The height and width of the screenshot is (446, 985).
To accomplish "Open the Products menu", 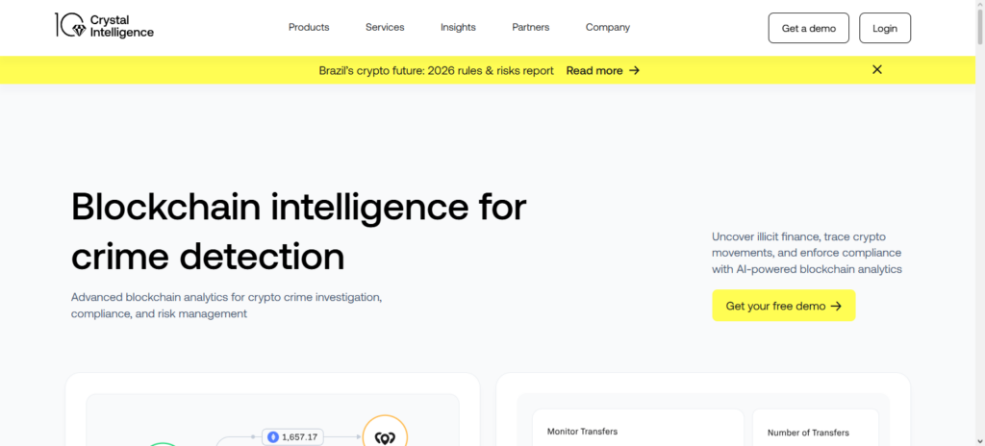I will pos(309,28).
